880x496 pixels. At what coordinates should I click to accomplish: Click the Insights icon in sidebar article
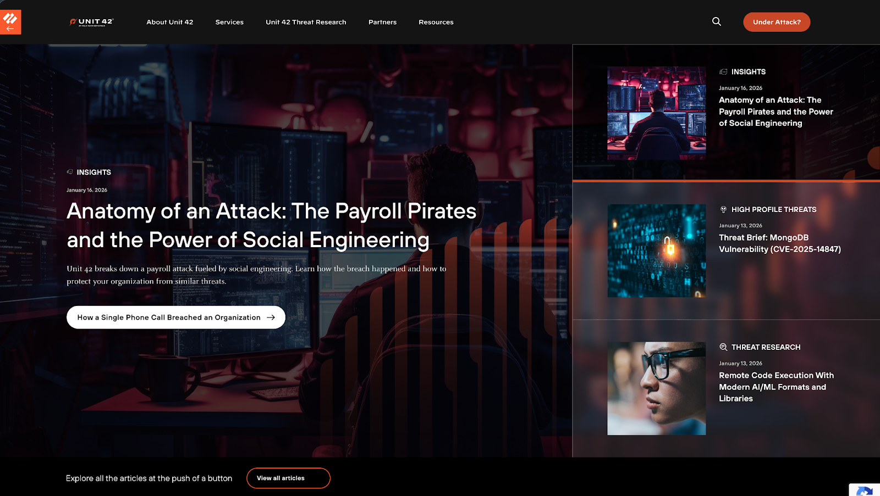(723, 72)
